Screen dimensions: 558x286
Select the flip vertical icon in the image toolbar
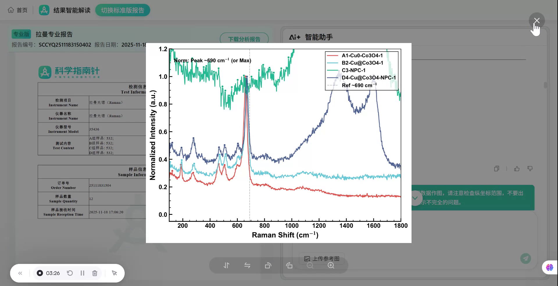click(226, 265)
